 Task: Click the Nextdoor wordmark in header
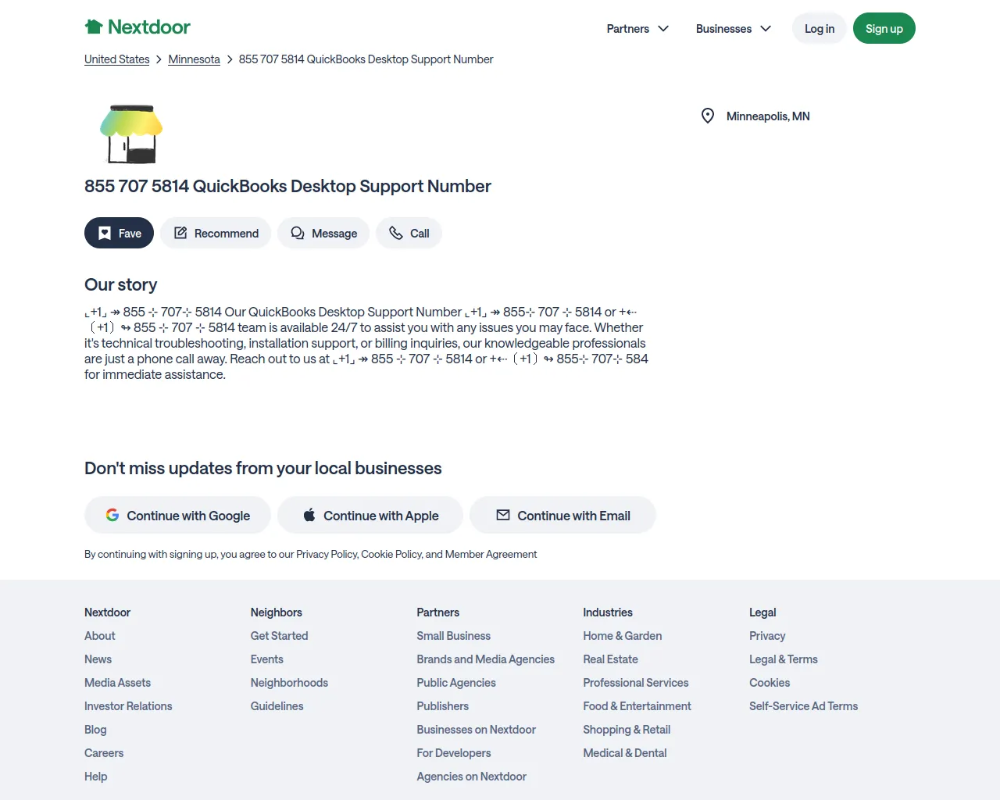pyautogui.click(x=149, y=27)
